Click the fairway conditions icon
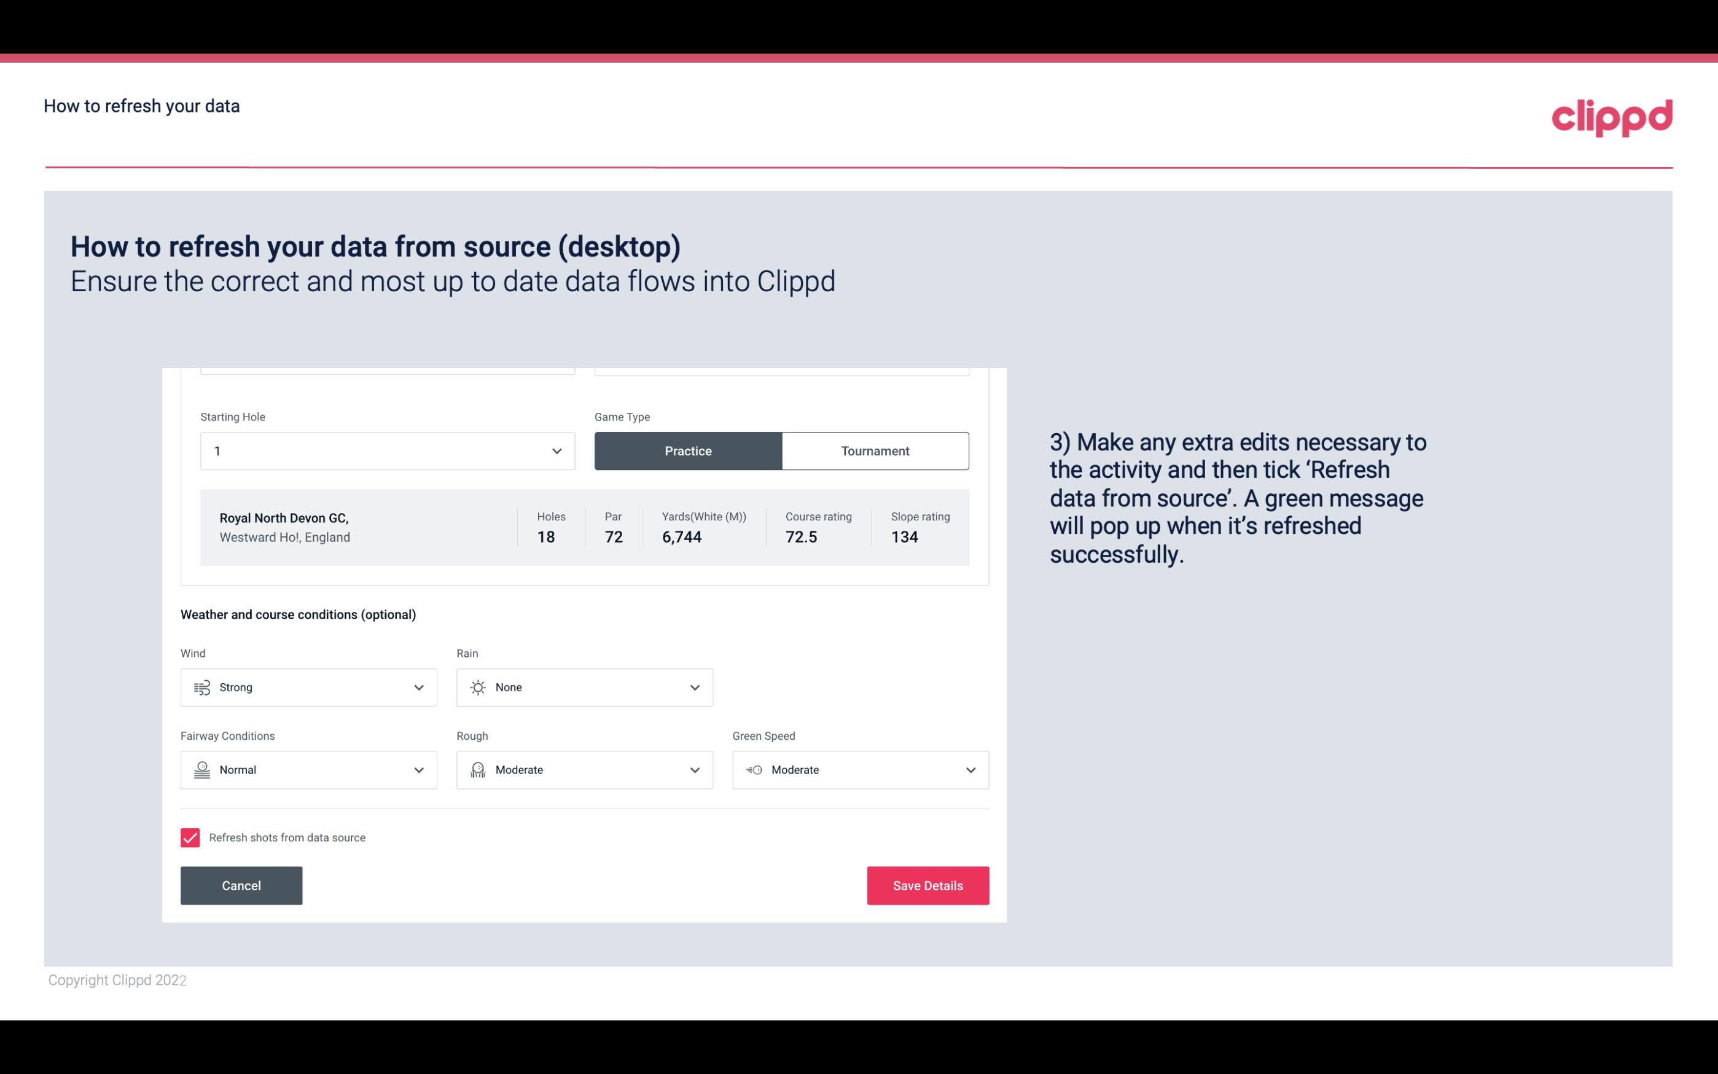The image size is (1718, 1074). point(201,770)
